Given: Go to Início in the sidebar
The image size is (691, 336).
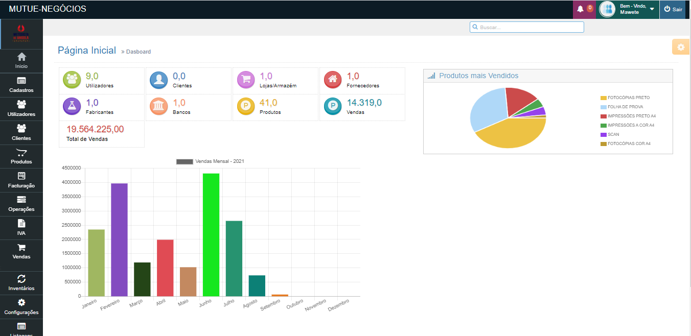Looking at the screenshot, I should (x=21, y=60).
